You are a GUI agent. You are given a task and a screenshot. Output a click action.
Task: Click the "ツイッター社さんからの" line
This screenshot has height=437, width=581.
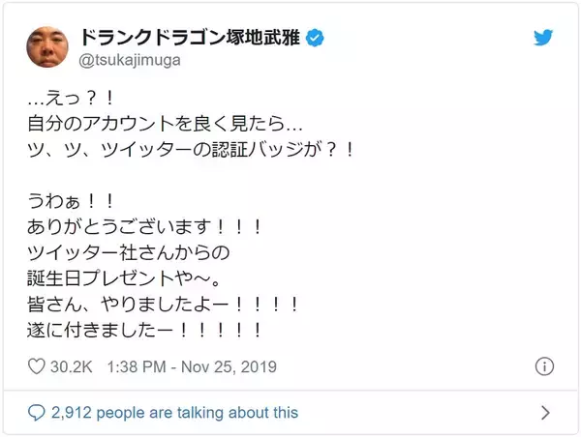click(126, 255)
